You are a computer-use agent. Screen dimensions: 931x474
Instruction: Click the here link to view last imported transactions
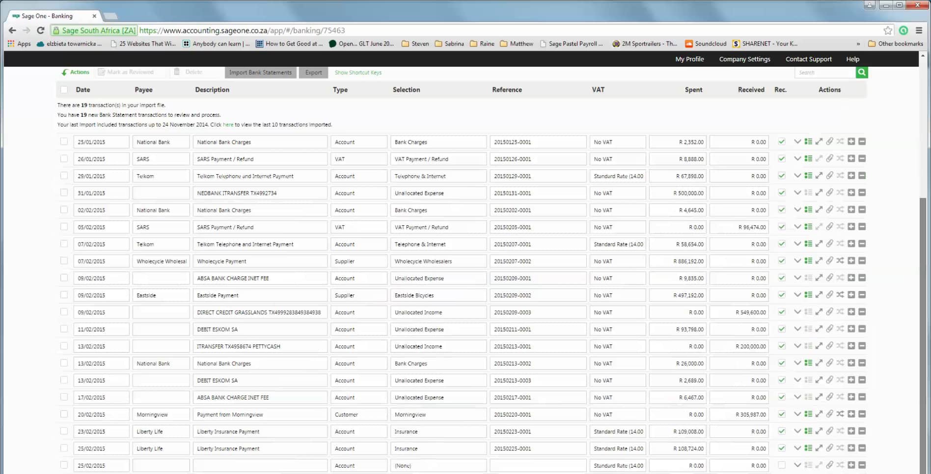click(228, 125)
